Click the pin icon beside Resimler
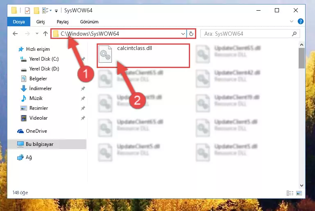Screen dimensions: 315x211 tap(83, 108)
